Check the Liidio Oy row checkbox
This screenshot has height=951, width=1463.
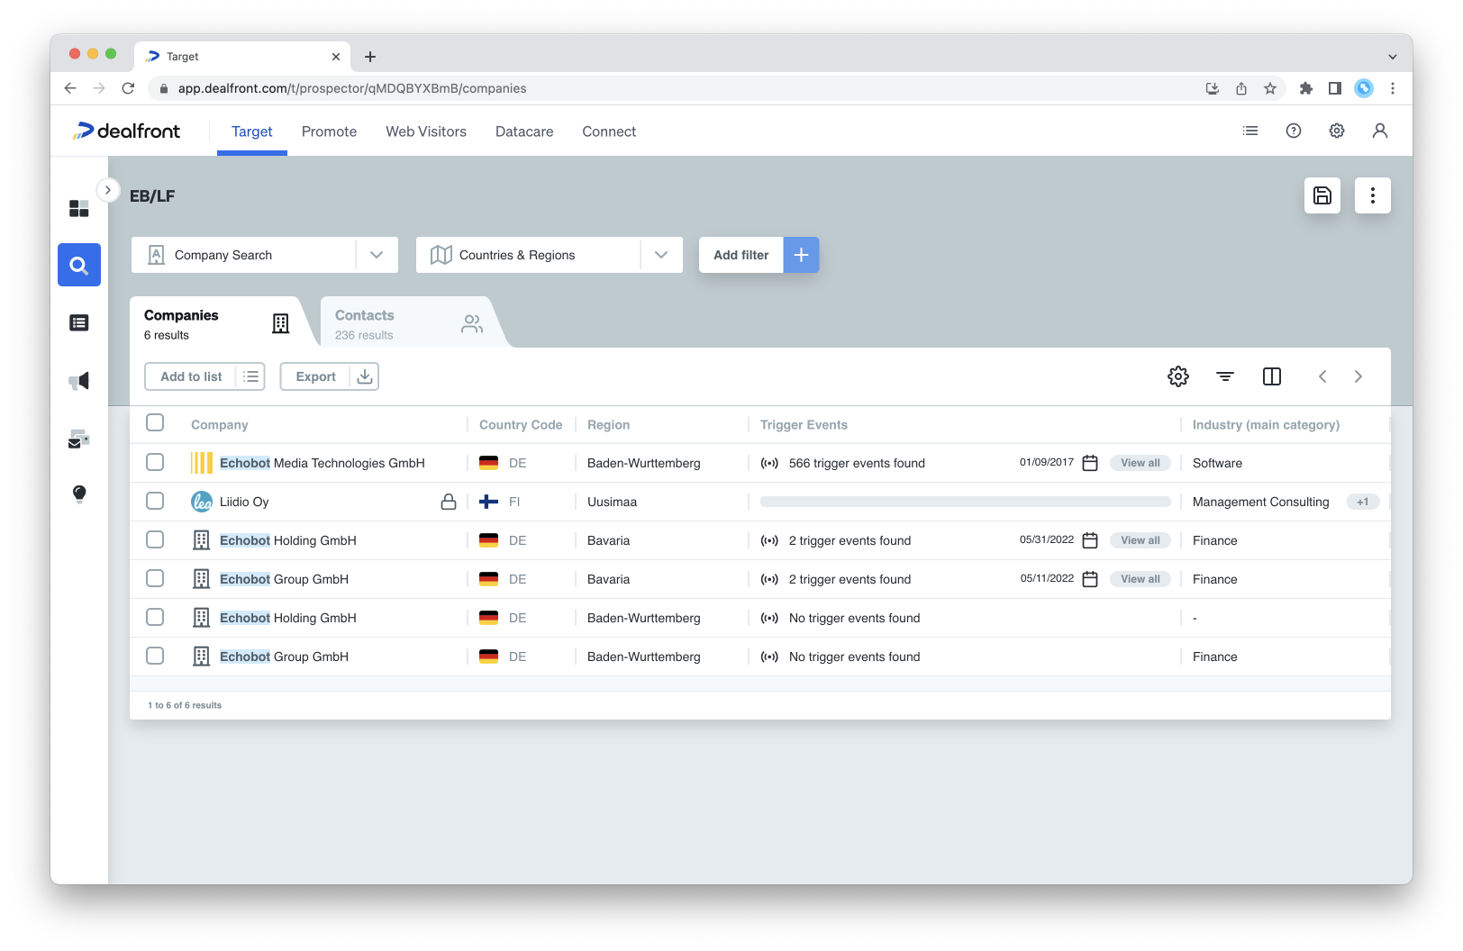click(x=155, y=501)
